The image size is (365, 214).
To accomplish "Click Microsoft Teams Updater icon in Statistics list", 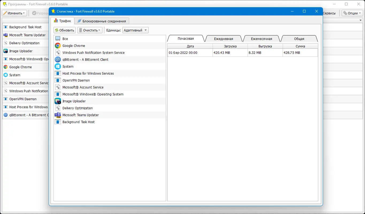I will [x=58, y=115].
